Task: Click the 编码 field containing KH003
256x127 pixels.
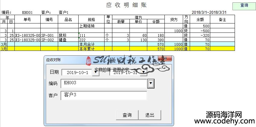Action: 104,83
